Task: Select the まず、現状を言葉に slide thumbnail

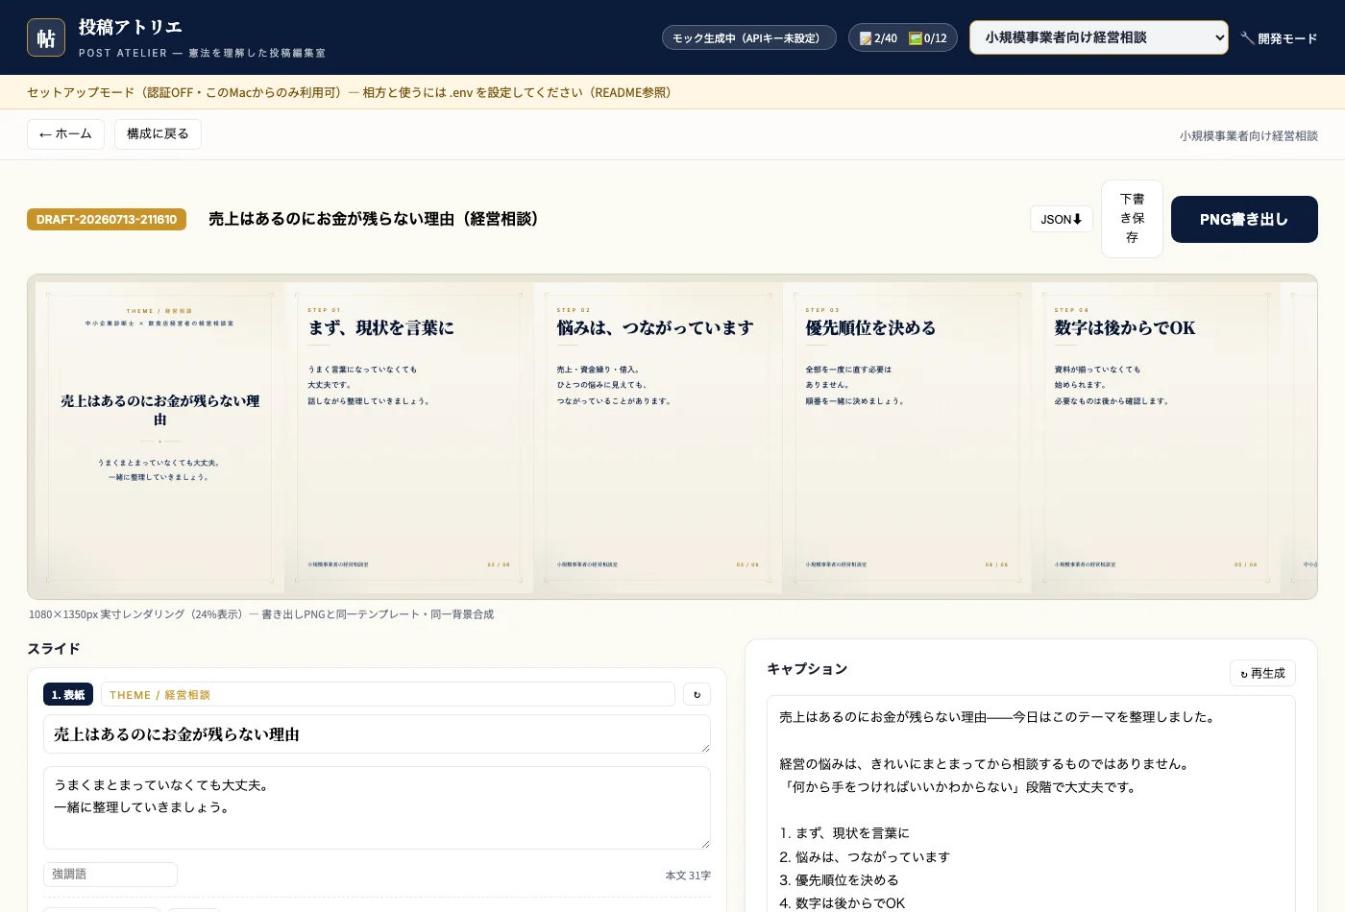Action: (409, 437)
